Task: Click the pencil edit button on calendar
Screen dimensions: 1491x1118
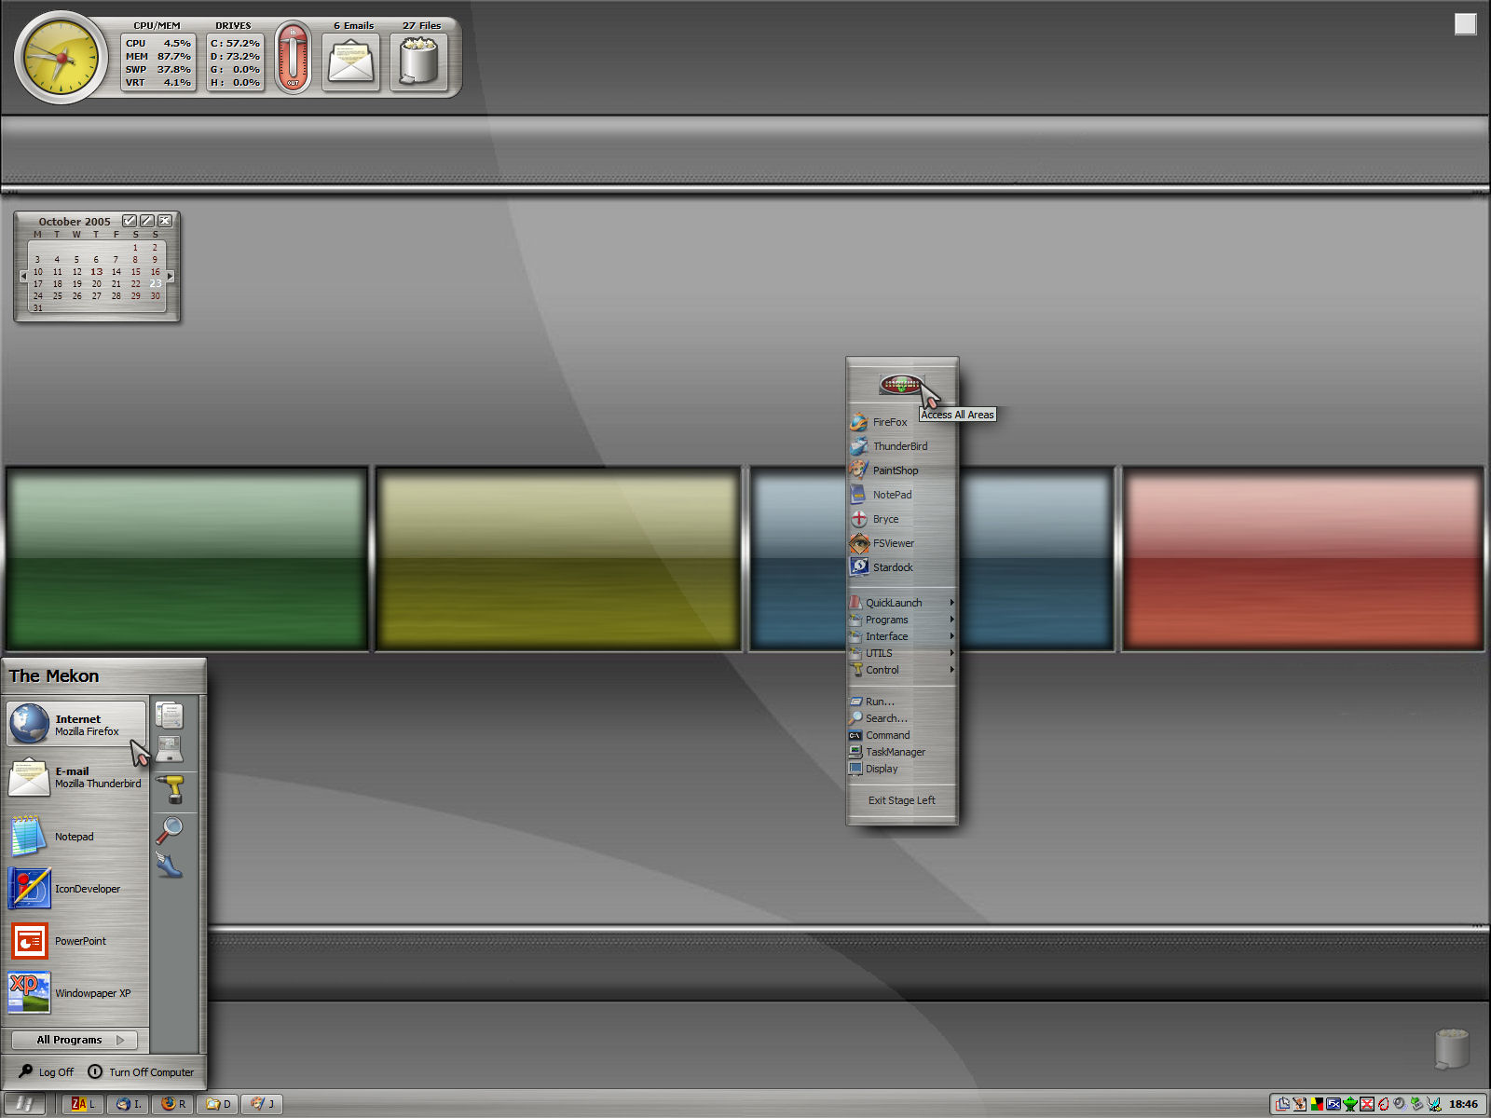Action: [147, 221]
